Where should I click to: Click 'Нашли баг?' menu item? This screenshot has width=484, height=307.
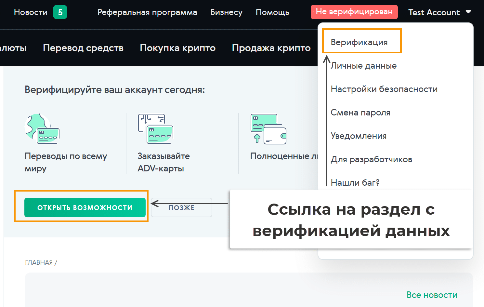[355, 182]
